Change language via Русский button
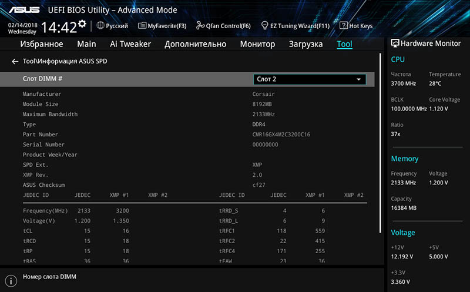The width and height of the screenshot is (470, 292). tap(112, 26)
